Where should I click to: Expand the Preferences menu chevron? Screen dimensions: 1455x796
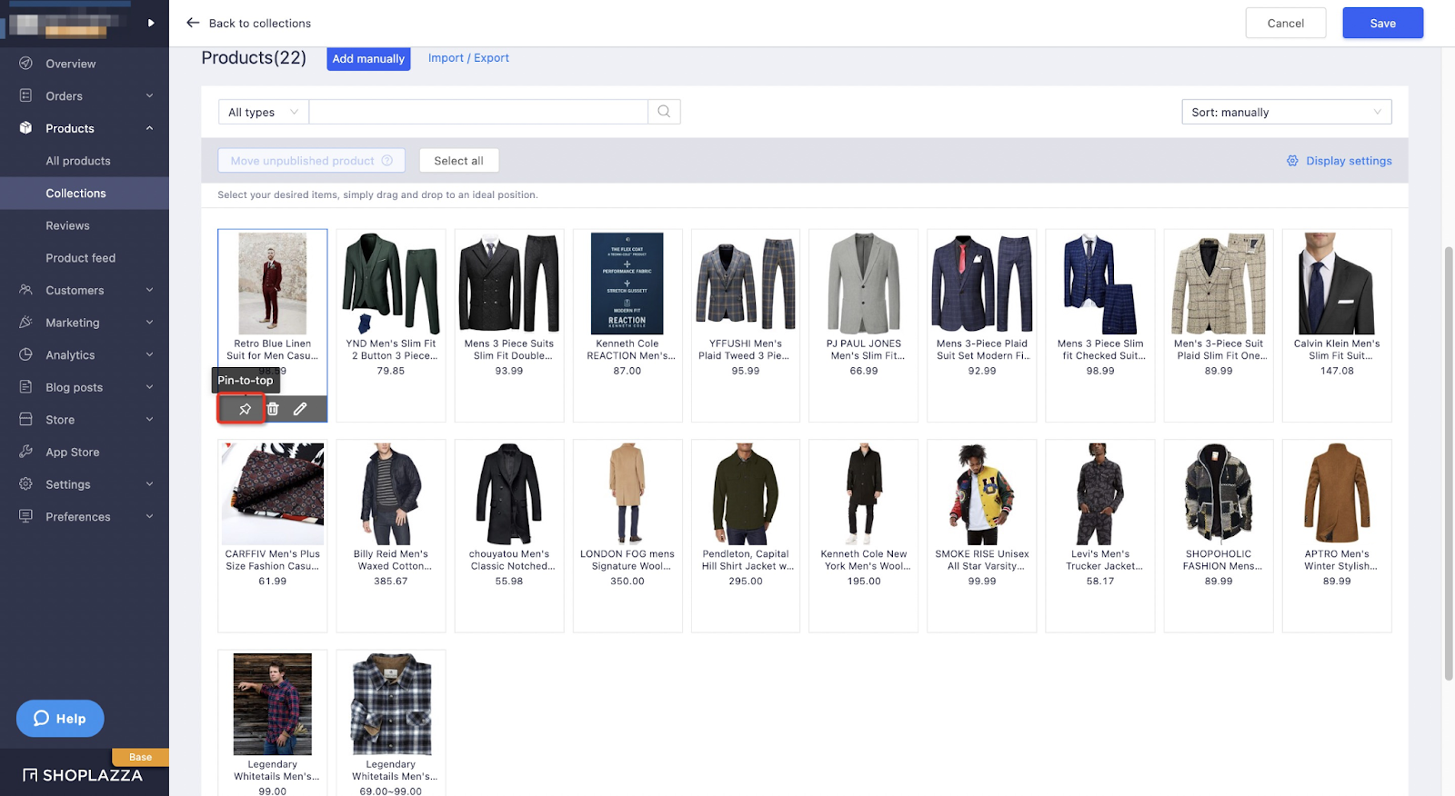click(x=149, y=516)
